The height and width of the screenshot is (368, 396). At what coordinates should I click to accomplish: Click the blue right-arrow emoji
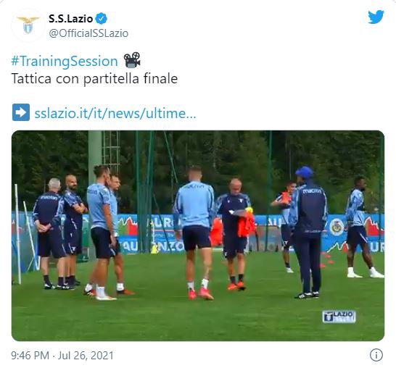(x=21, y=112)
